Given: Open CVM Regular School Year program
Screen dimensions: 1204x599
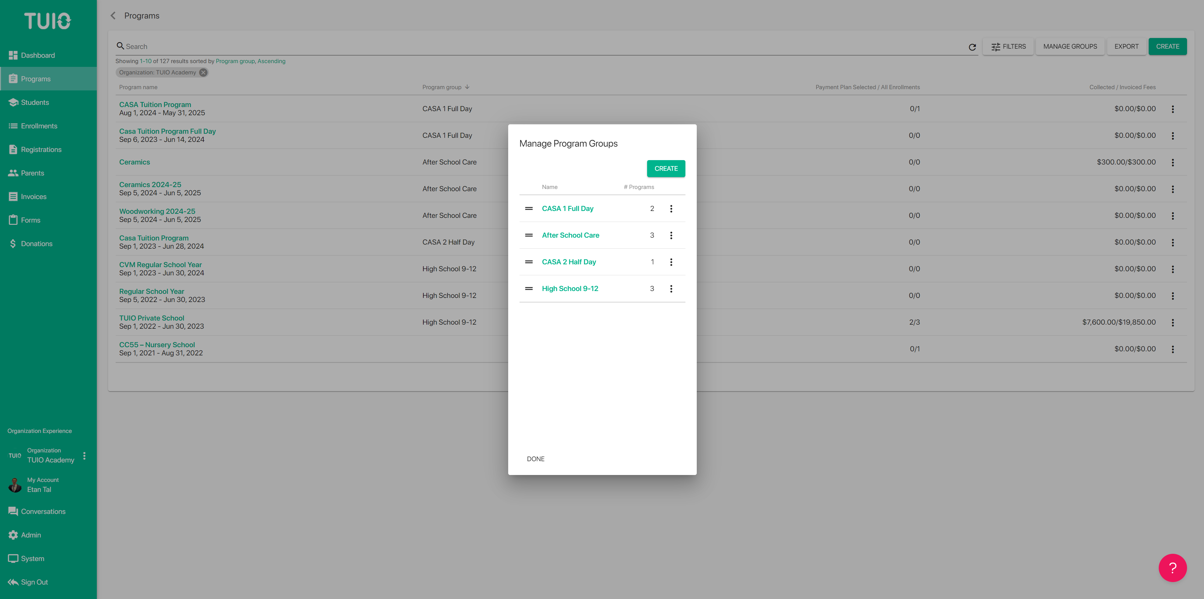Looking at the screenshot, I should point(160,265).
